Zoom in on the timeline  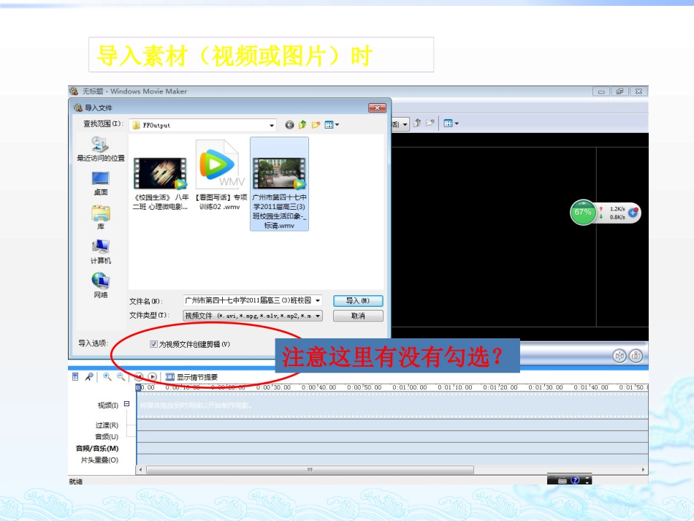coord(107,377)
